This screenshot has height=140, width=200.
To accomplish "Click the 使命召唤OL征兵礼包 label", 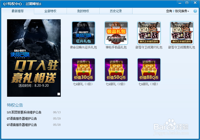I will pos(83,47).
